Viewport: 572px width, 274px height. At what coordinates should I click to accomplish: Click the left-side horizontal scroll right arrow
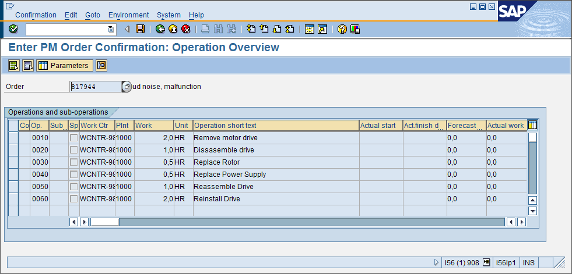tap(85, 222)
